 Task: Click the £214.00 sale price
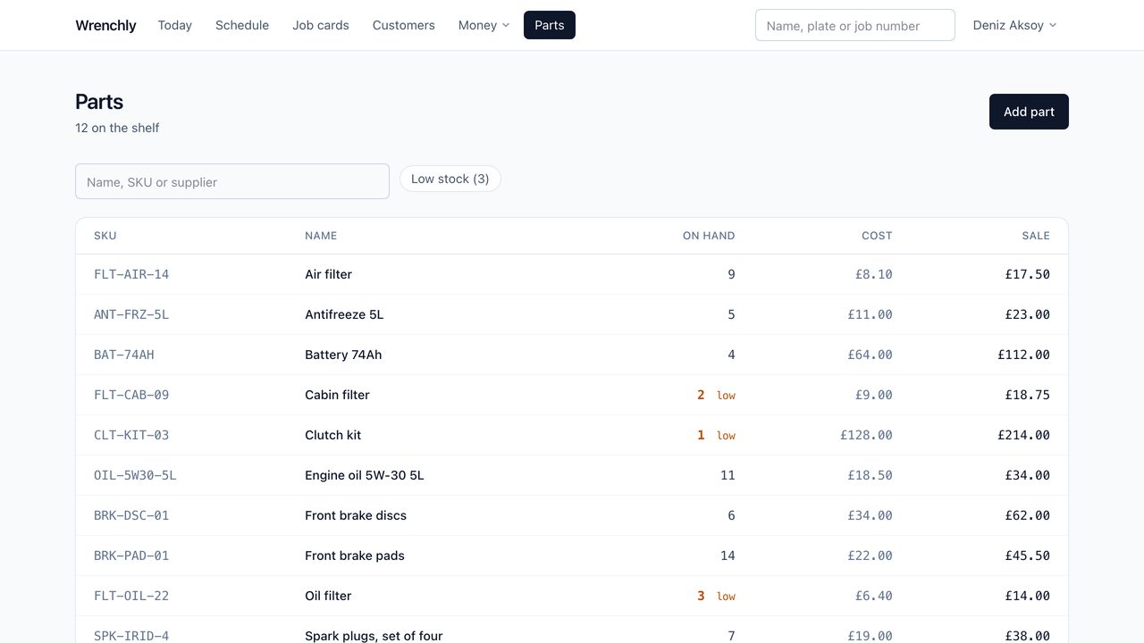click(x=1023, y=435)
